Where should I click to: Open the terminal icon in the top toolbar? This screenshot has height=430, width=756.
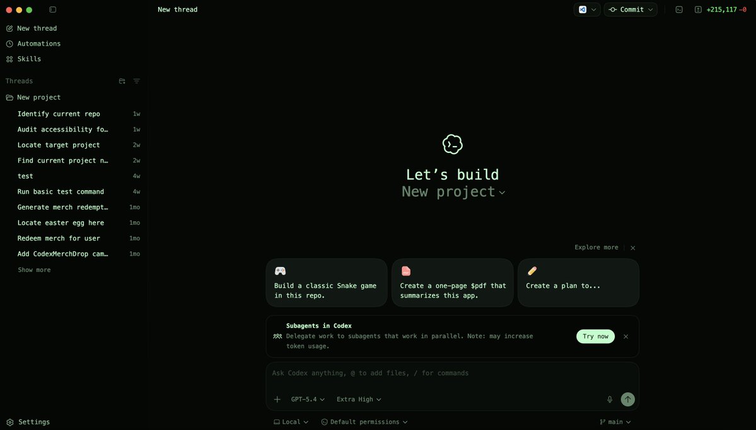point(678,9)
